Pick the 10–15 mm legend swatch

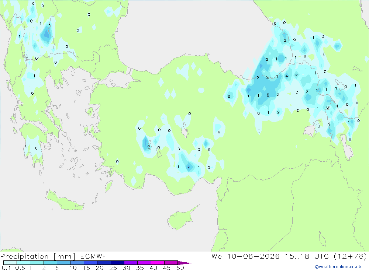coord(77,263)
